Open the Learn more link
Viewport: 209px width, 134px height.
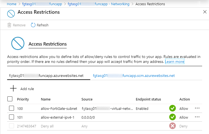pyautogui.click(x=175, y=62)
